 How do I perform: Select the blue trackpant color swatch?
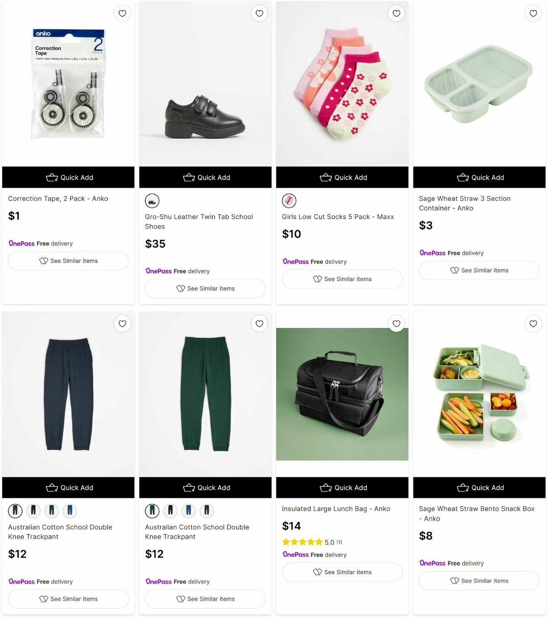[69, 511]
